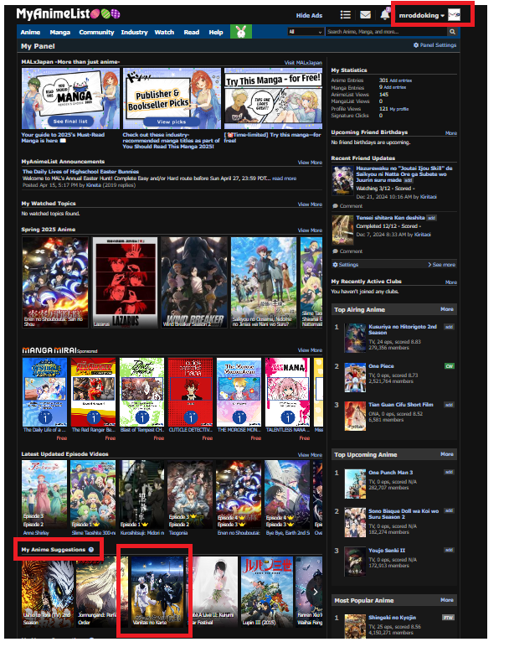The width and height of the screenshot is (509, 647).
Task: Open One Punch Man 3 title link
Action: tap(390, 473)
